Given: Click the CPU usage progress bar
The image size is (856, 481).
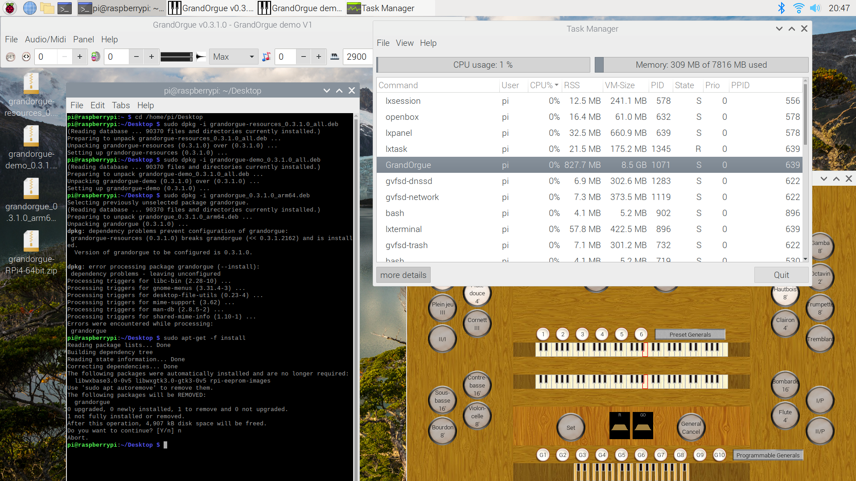Looking at the screenshot, I should [483, 65].
